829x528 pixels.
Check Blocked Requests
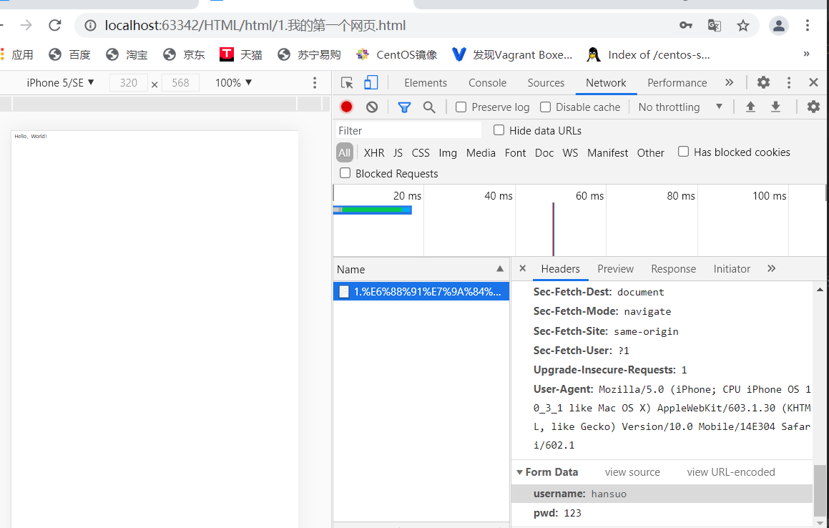click(x=345, y=173)
